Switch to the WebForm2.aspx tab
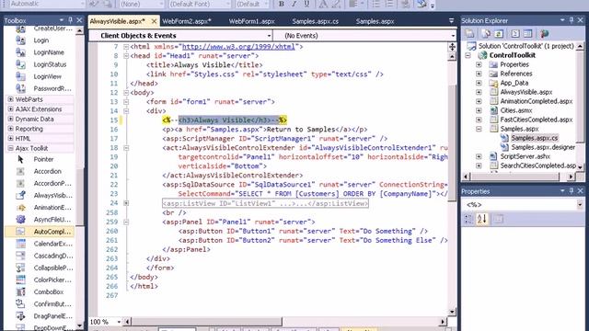The height and width of the screenshot is (331, 589). point(187,21)
